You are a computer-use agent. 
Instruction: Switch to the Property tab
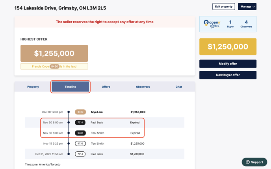click(x=33, y=86)
